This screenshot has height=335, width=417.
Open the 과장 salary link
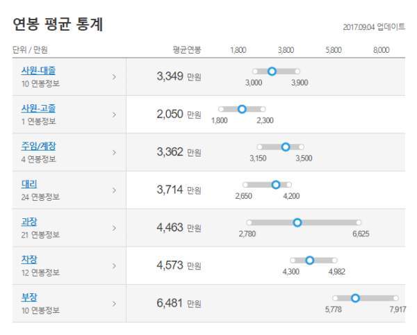click(x=29, y=222)
